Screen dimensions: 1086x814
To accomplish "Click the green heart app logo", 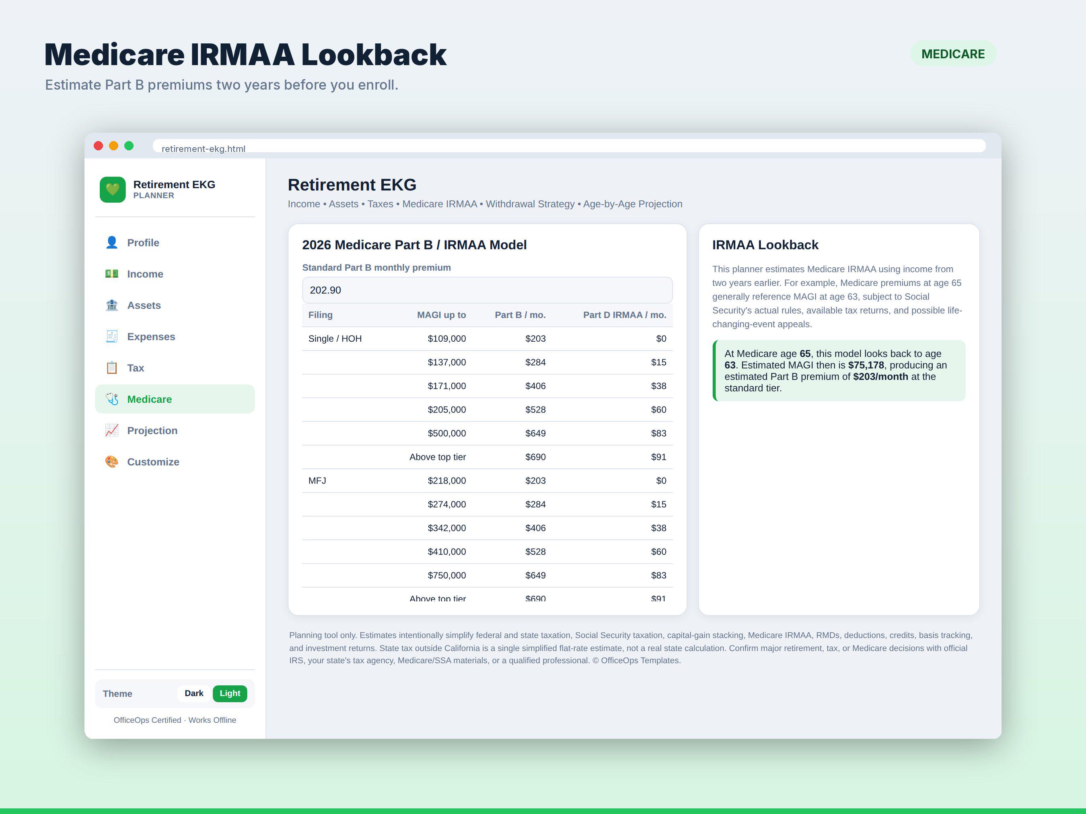I will click(x=113, y=189).
